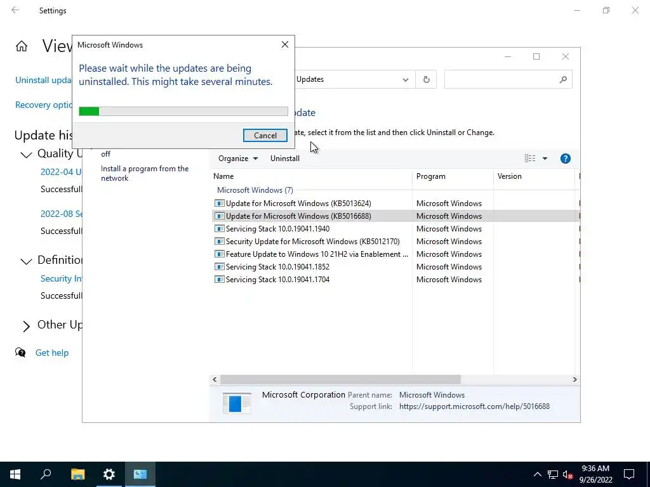Viewport: 650px width, 487px height.
Task: Click Uninstall updates link in Settings
Action: tap(43, 80)
